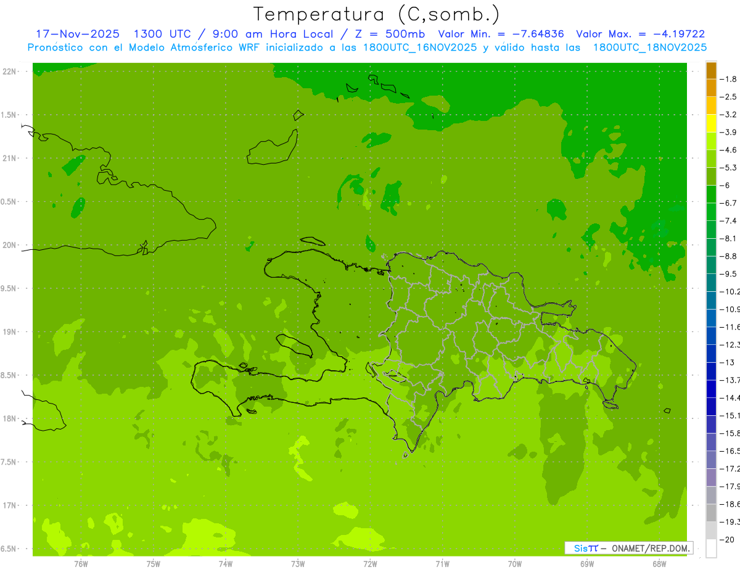
Task: Click the "-13" color scale value
Action: pos(728,362)
